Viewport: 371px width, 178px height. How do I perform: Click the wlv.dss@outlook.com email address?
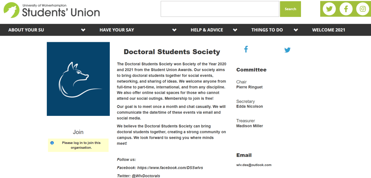click(254, 165)
